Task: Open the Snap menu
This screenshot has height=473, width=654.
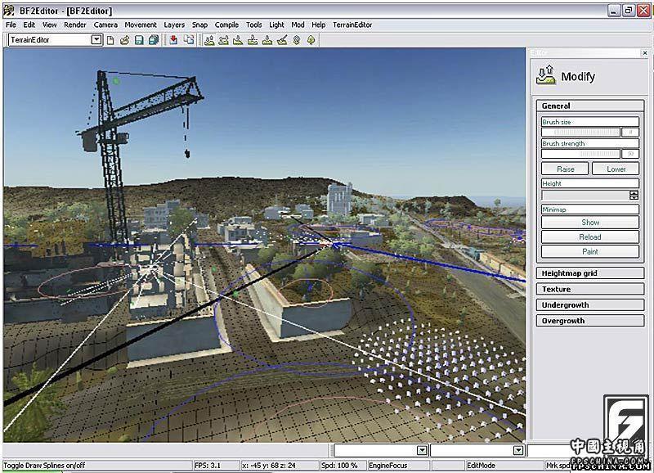Action: (x=199, y=25)
